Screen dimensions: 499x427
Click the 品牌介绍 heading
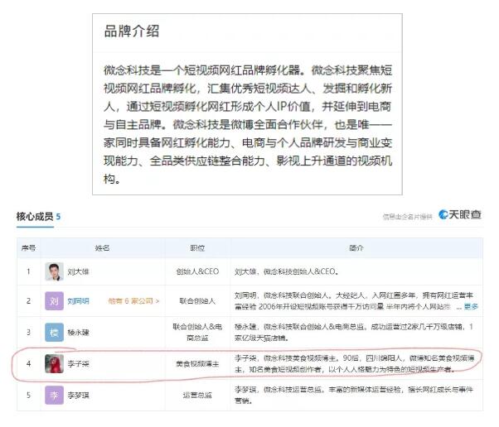(132, 31)
